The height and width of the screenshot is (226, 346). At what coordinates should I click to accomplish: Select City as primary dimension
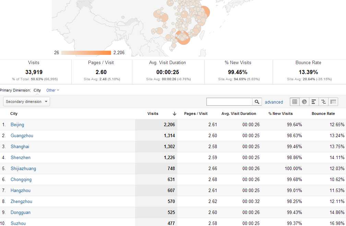(37, 90)
